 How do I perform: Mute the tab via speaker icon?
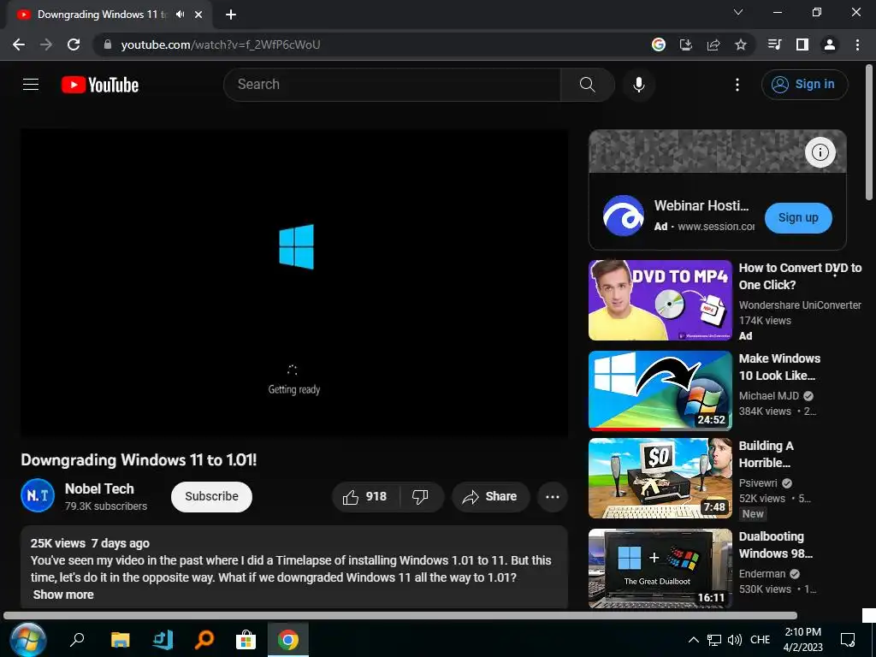180,15
